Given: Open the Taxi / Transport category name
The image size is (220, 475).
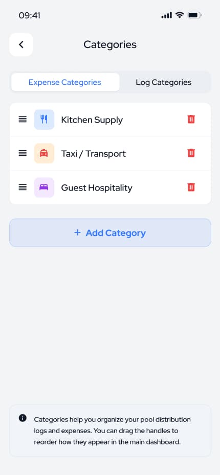Looking at the screenshot, I should pyautogui.click(x=94, y=154).
